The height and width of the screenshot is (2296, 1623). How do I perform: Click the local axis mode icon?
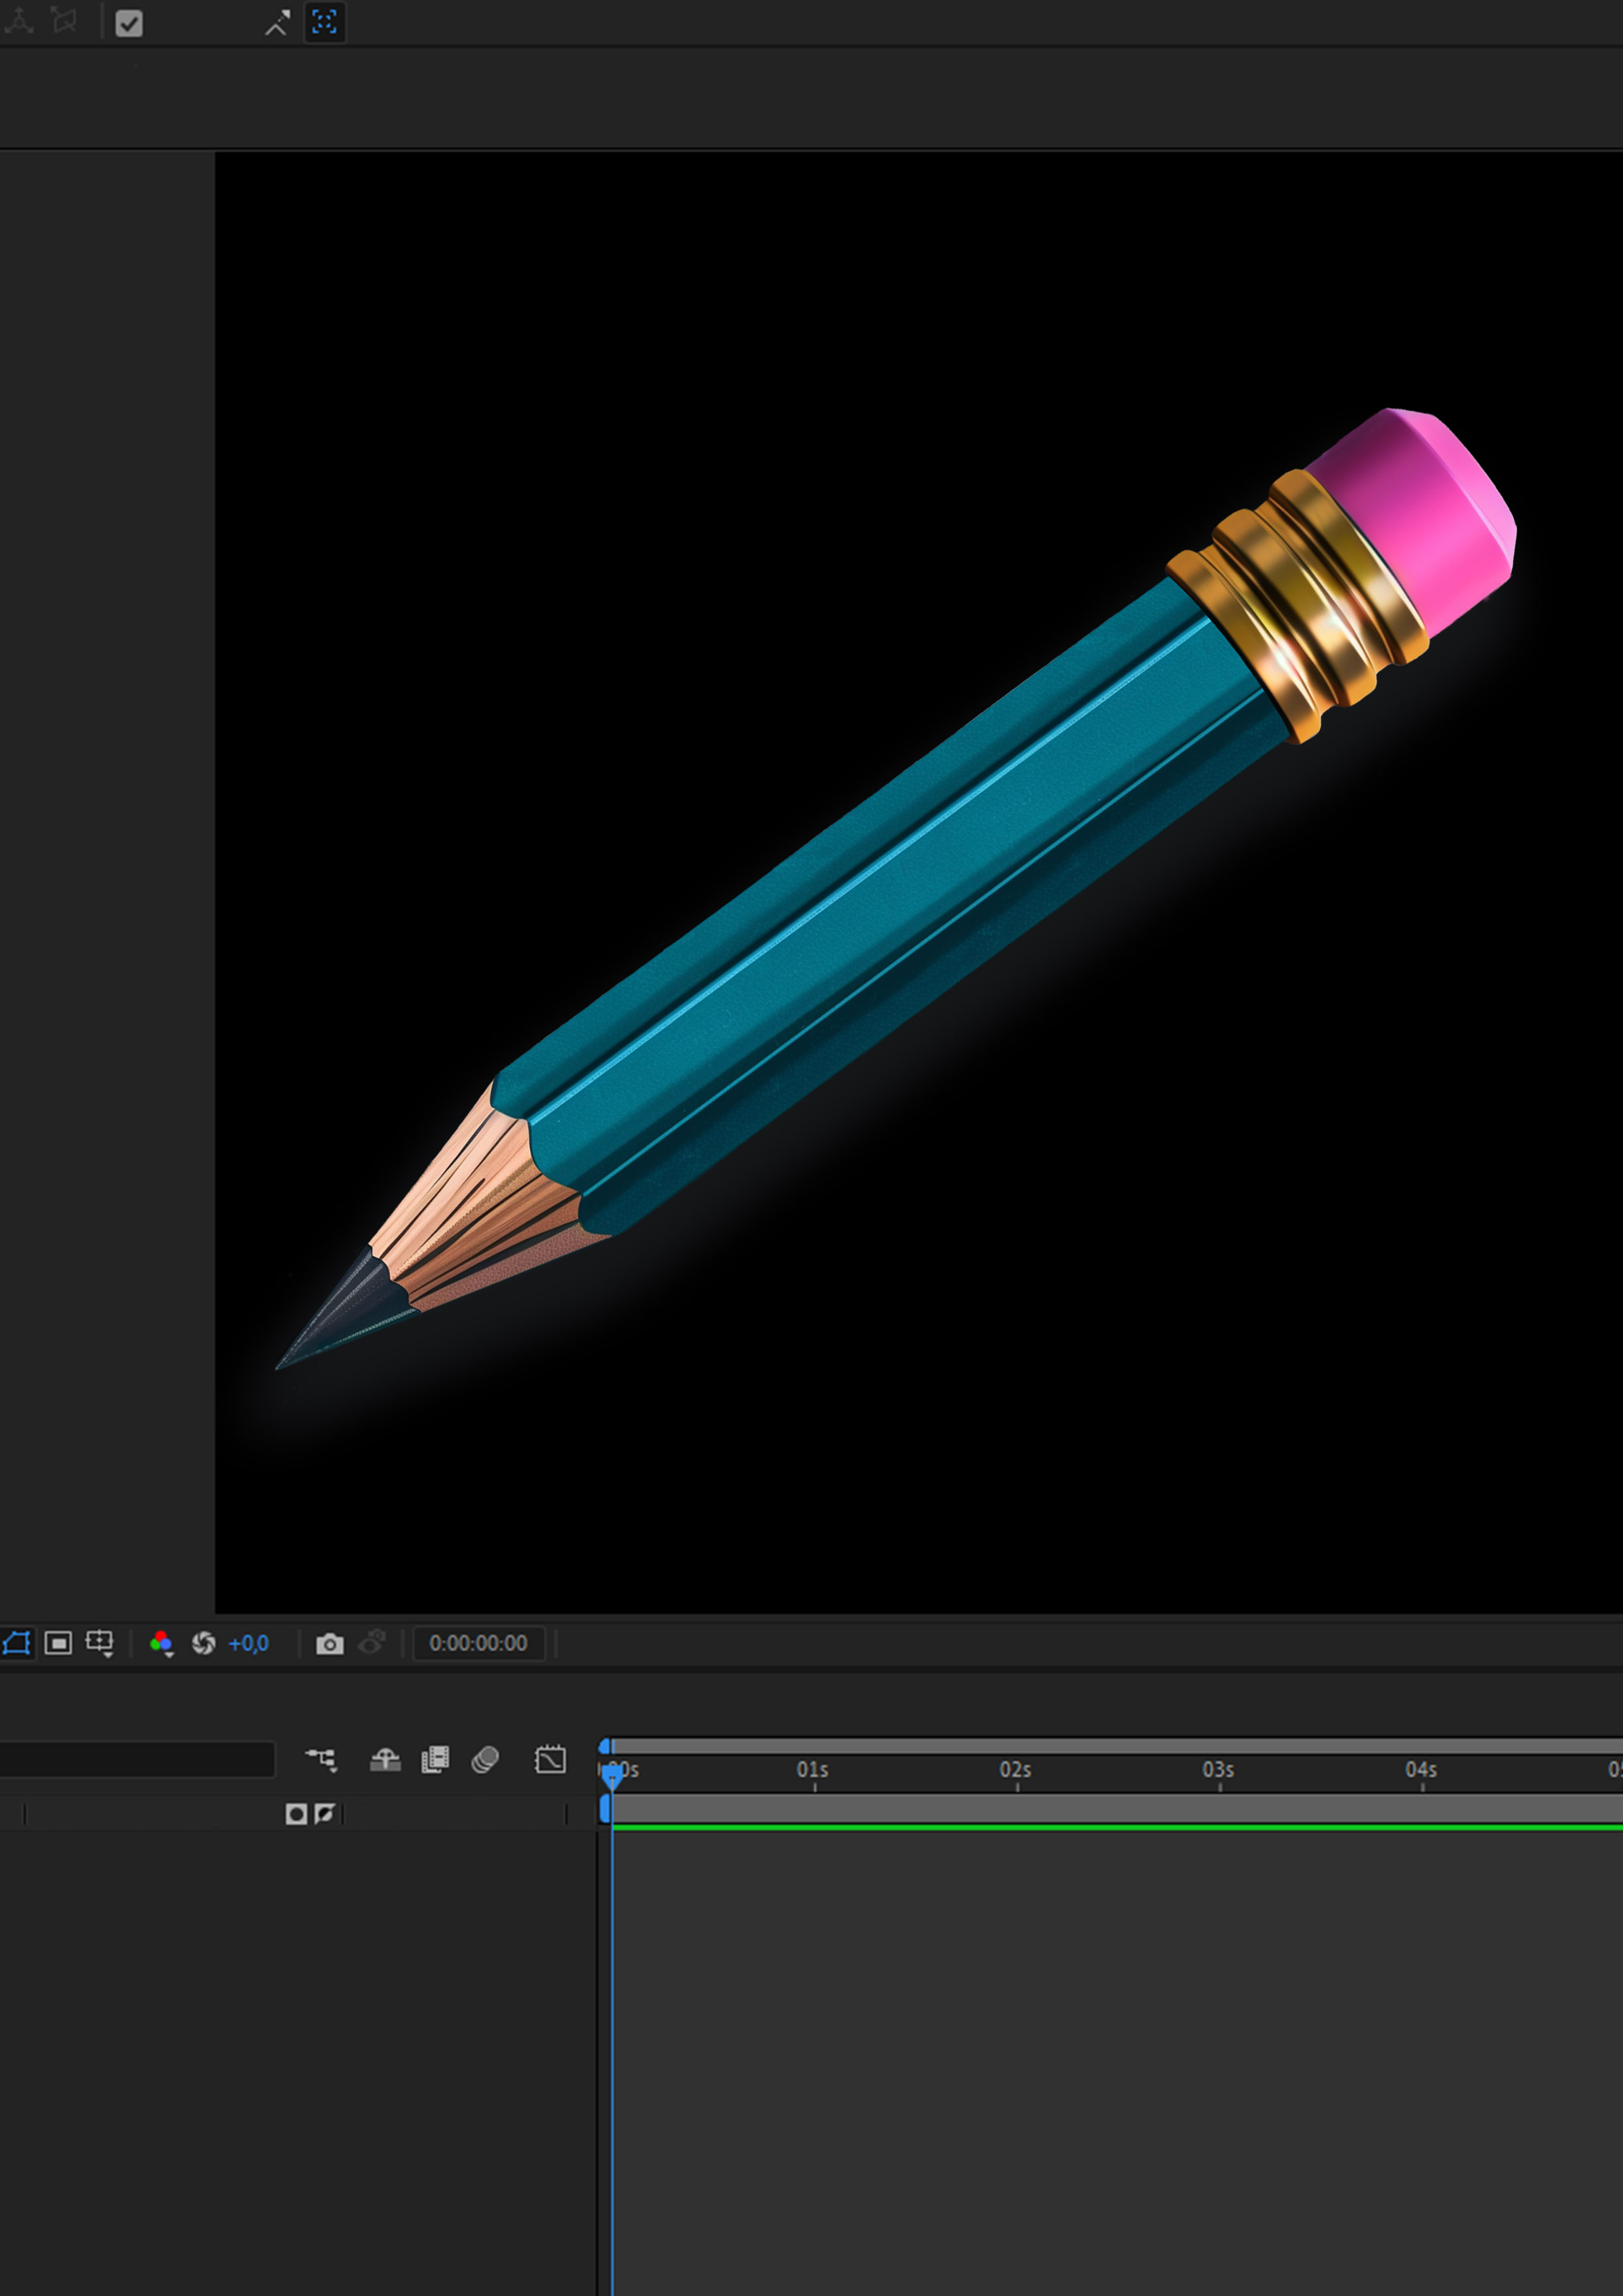18,21
